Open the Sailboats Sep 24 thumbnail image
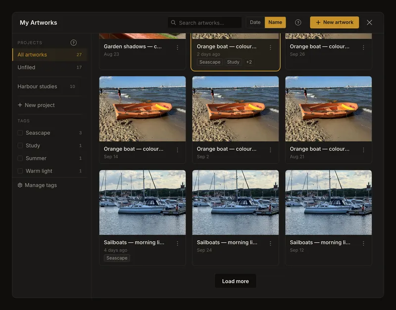The height and width of the screenshot is (310, 396). click(236, 203)
